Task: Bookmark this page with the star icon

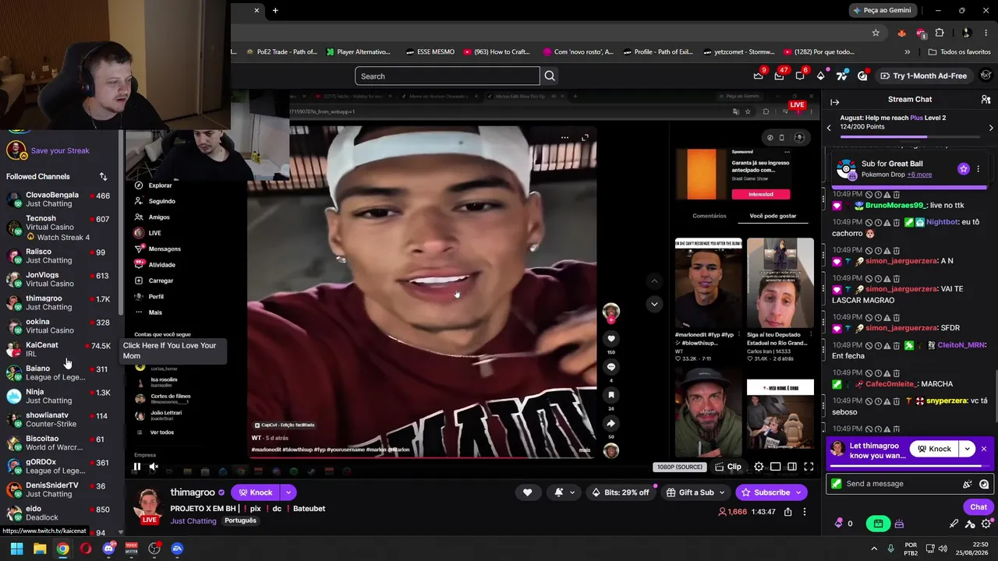Action: 876,33
